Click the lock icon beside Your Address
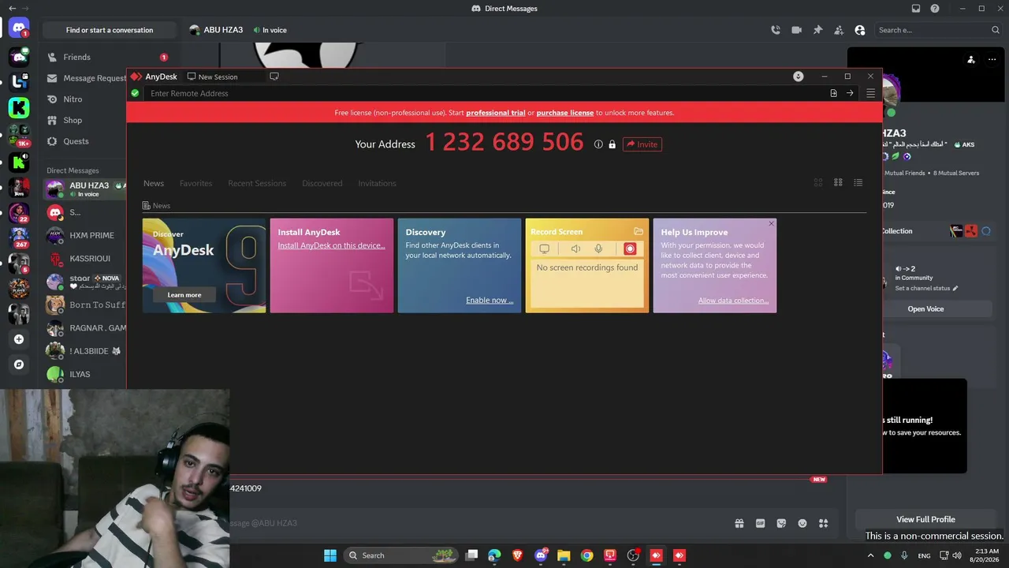Image resolution: width=1009 pixels, height=568 pixels. click(x=612, y=144)
